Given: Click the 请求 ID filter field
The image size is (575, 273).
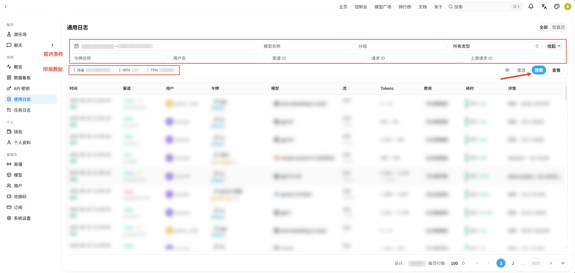Looking at the screenshot, I should tap(416, 58).
